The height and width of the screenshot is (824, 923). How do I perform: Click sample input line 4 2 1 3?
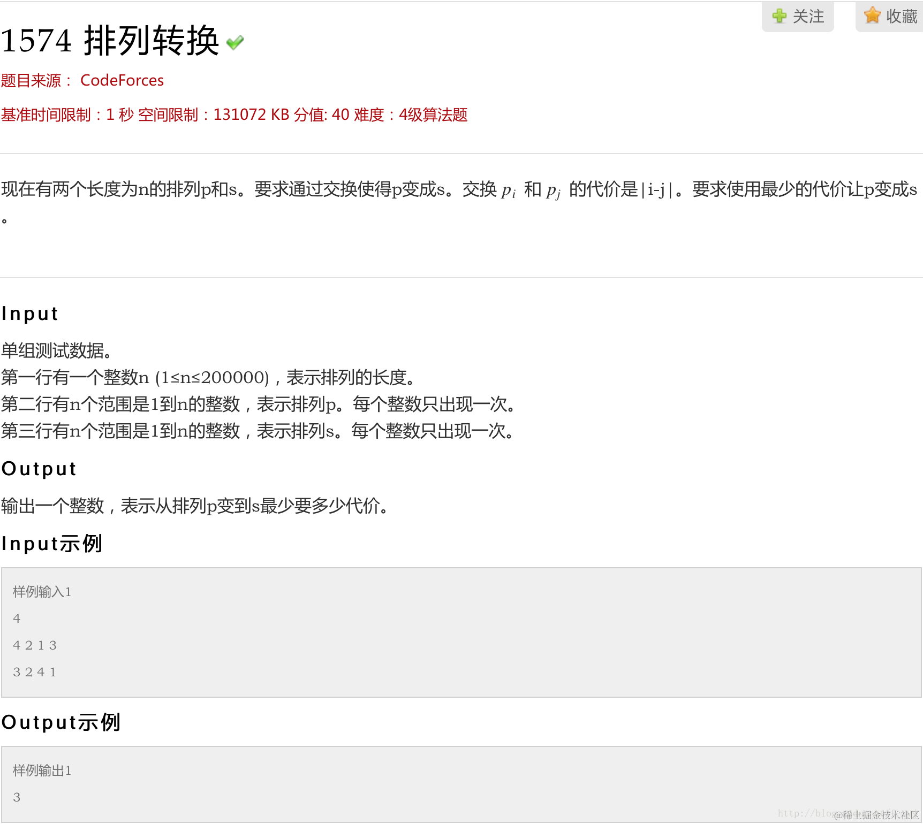35,645
